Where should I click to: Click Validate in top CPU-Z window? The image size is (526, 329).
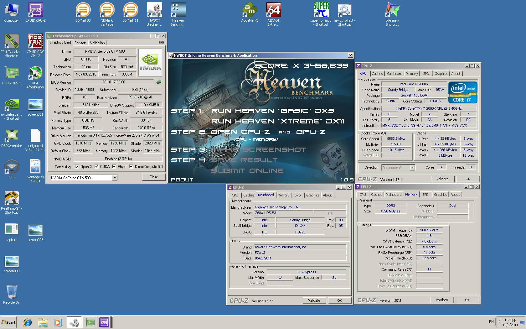coord(442,179)
